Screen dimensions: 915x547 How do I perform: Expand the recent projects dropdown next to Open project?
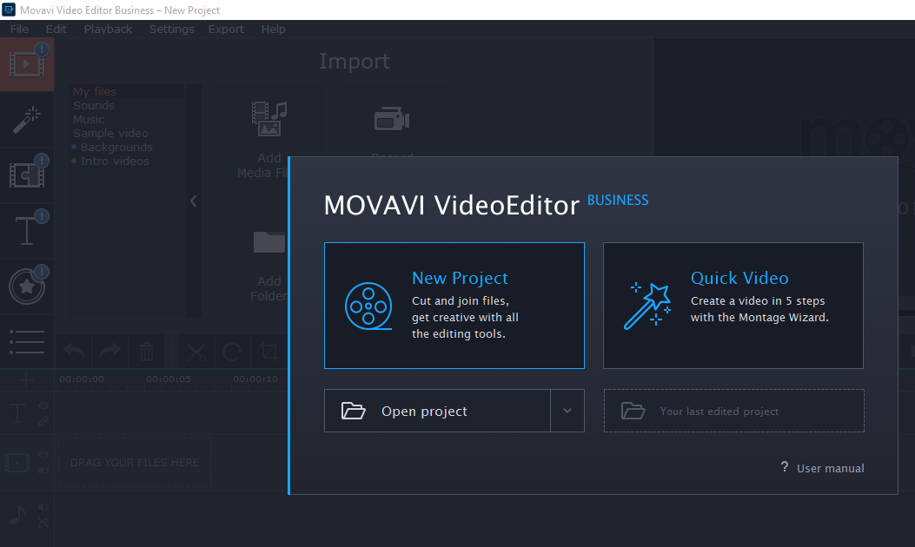569,411
